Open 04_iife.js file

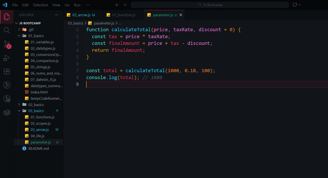click(38, 136)
